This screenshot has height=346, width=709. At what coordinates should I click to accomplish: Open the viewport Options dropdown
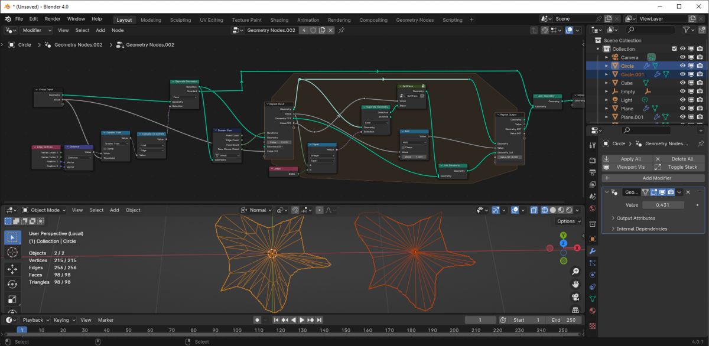[569, 221]
